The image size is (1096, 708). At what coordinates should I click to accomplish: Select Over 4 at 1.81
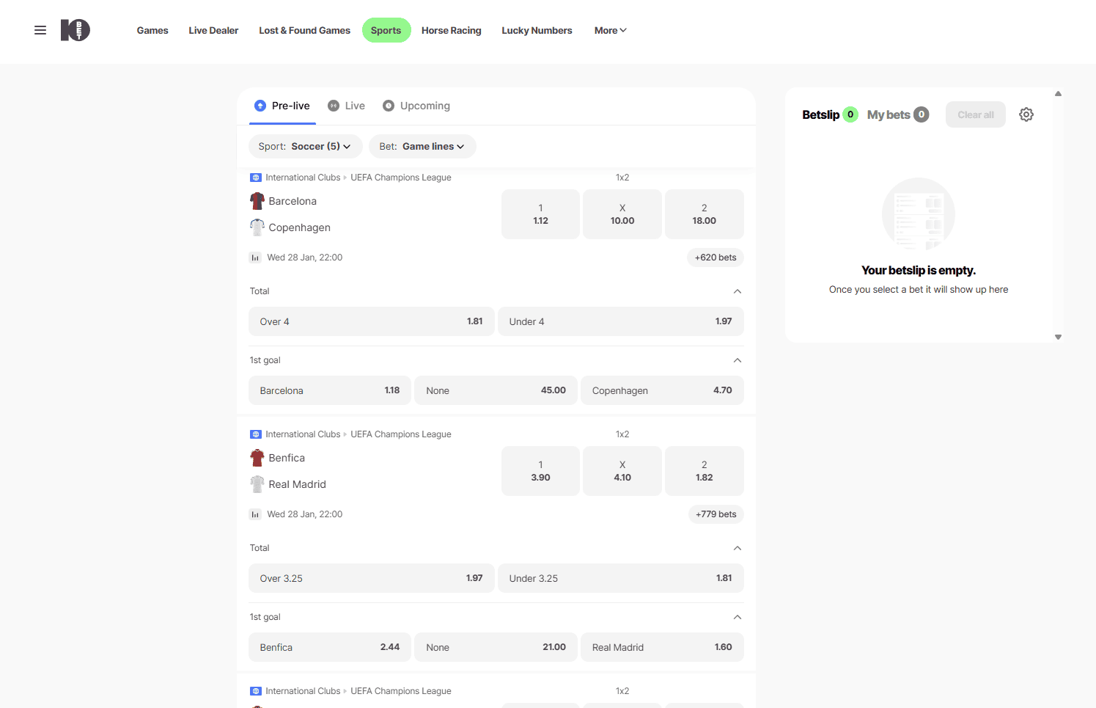tap(372, 321)
